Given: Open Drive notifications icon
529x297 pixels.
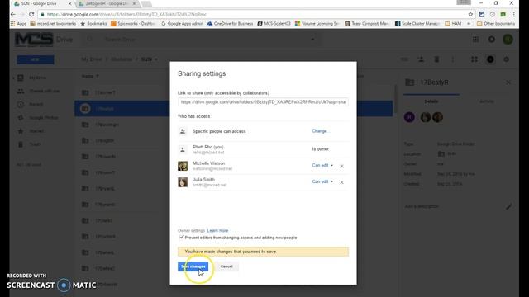Looking at the screenshot, I should pyautogui.click(x=492, y=40).
